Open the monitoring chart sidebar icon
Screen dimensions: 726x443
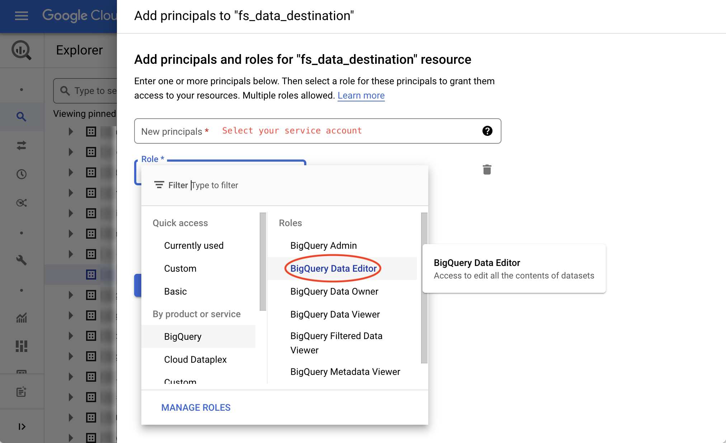click(x=22, y=318)
